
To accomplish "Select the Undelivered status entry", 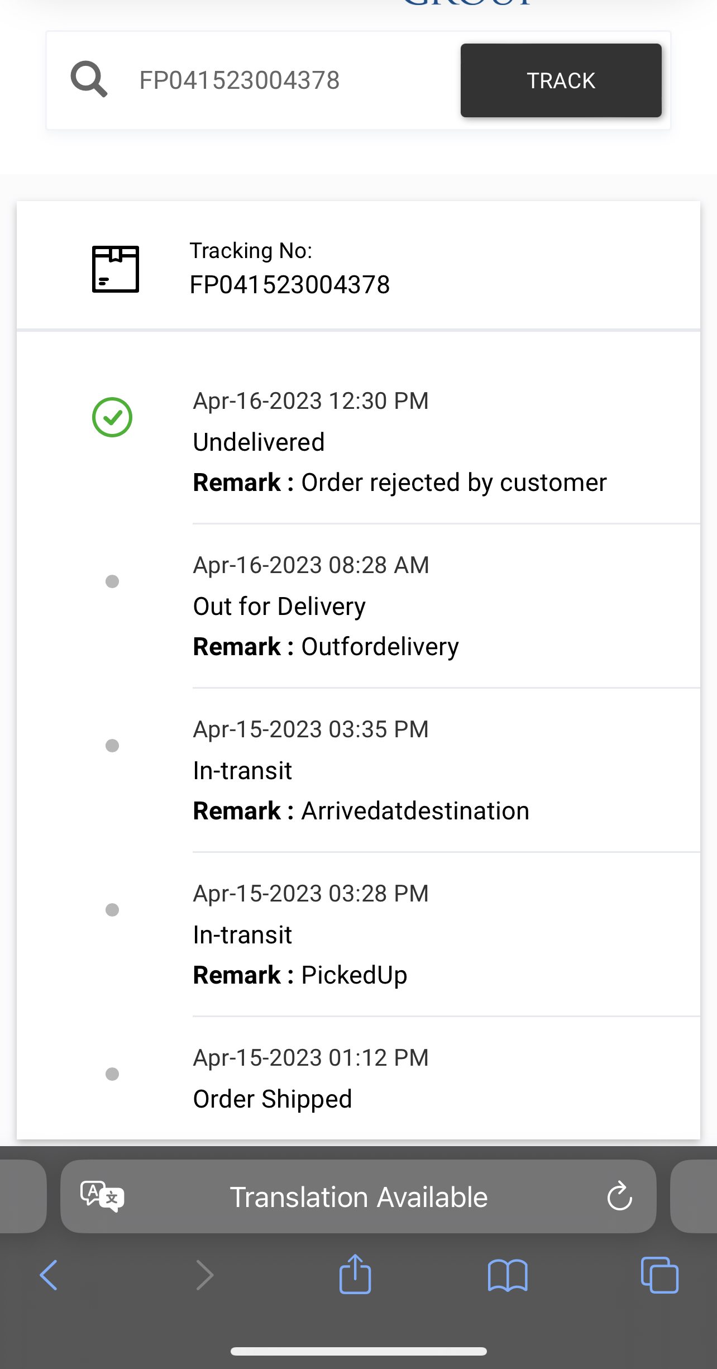I will click(259, 442).
